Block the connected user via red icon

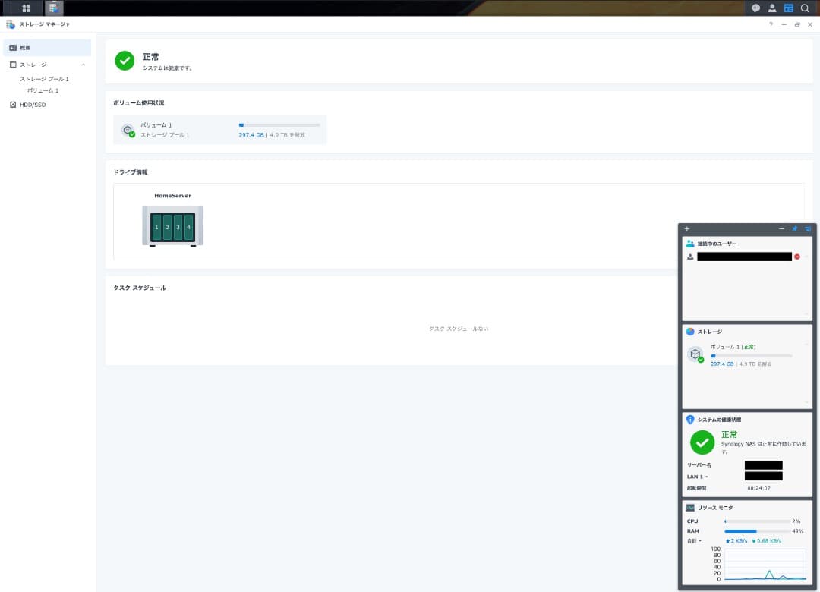point(797,257)
